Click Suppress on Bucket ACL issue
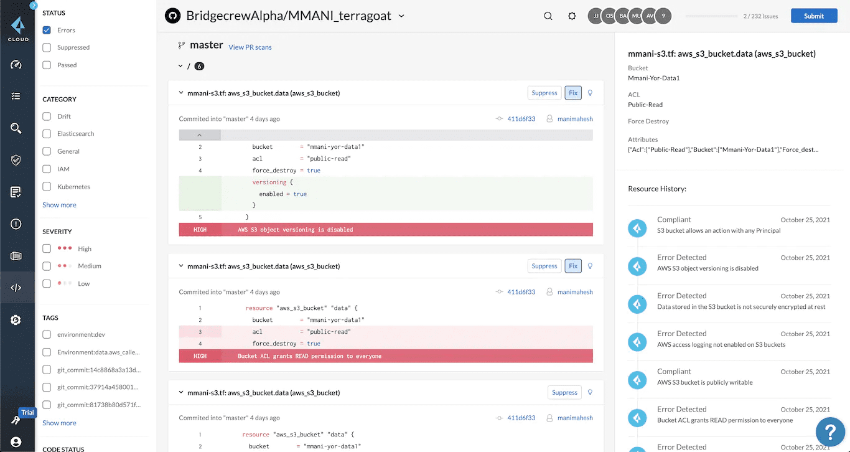 click(544, 266)
